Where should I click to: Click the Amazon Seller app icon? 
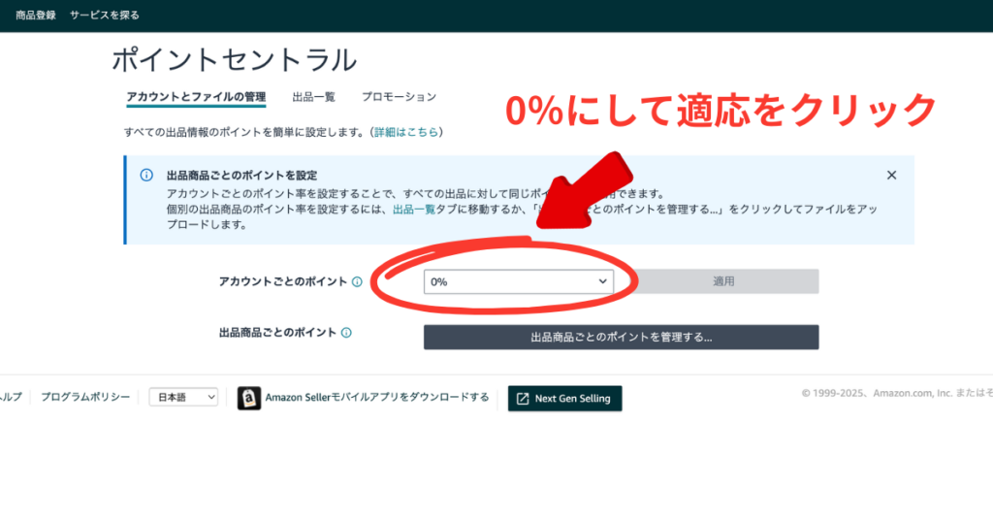point(249,398)
